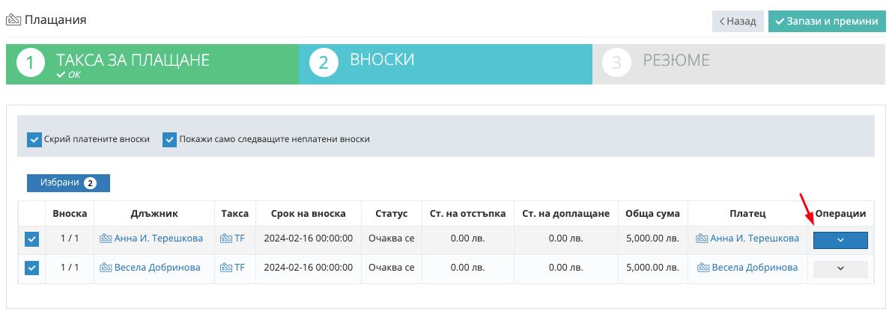Toggle the Скрий платените вноски checkbox

[34, 140]
